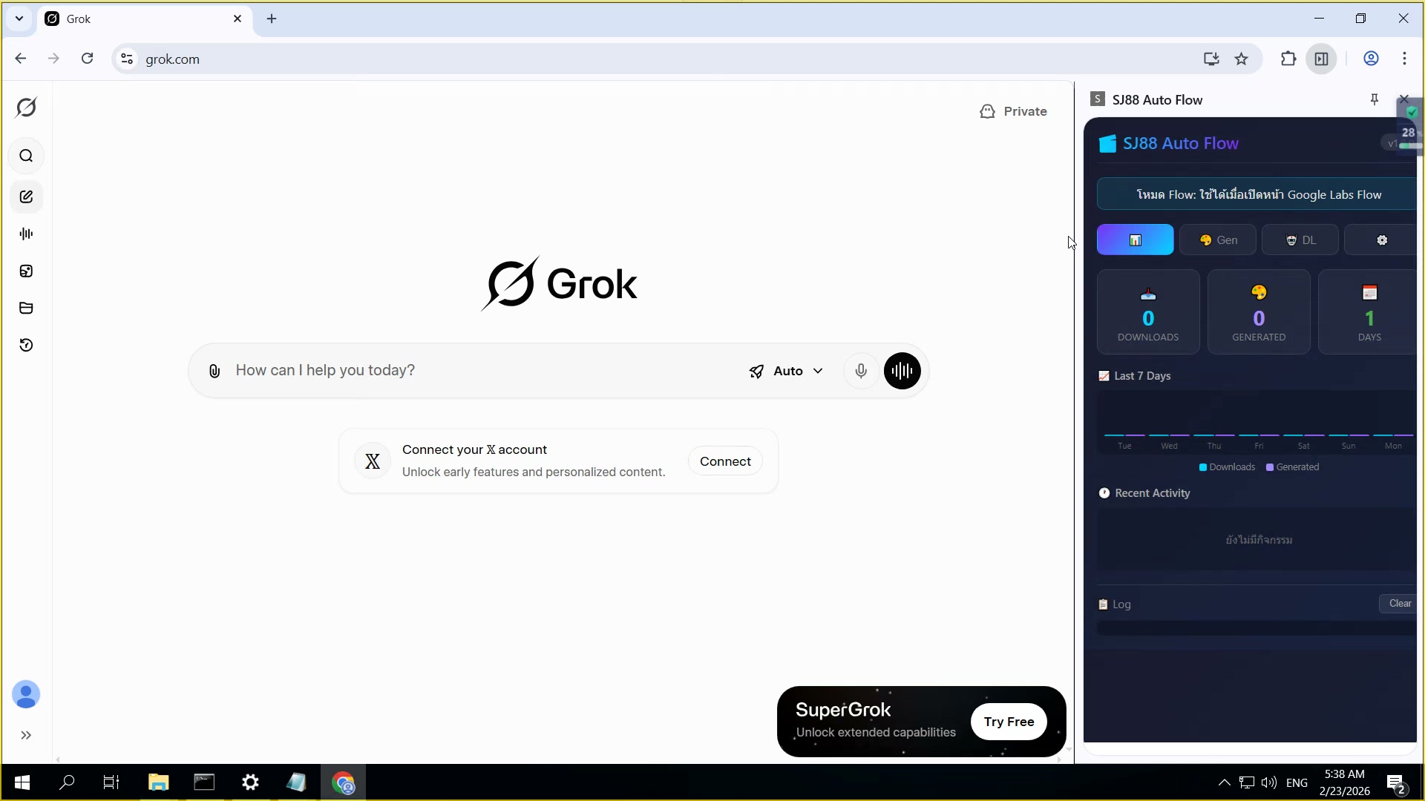This screenshot has height=801, width=1425.
Task: Click the Connect X account button
Action: coord(724,461)
